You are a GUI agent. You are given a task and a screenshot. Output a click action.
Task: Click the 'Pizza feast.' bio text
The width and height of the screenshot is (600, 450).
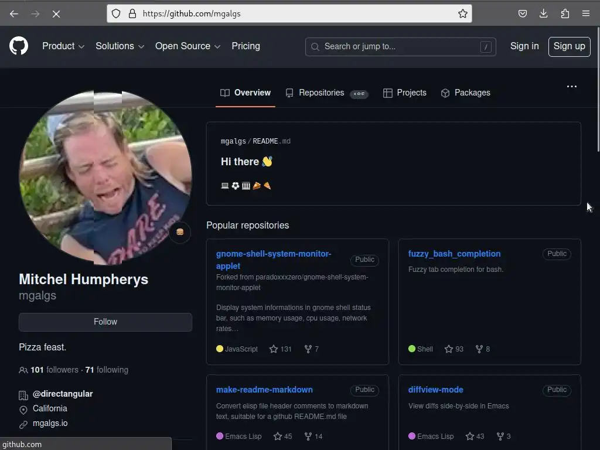point(42,347)
